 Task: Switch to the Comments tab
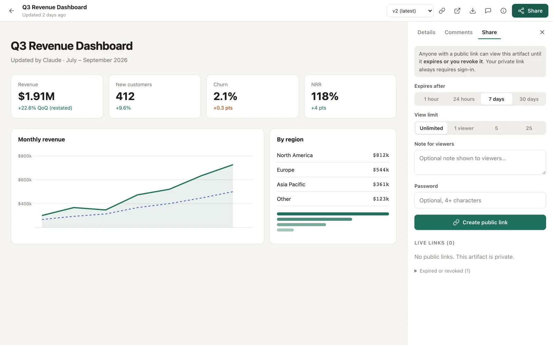pos(458,32)
